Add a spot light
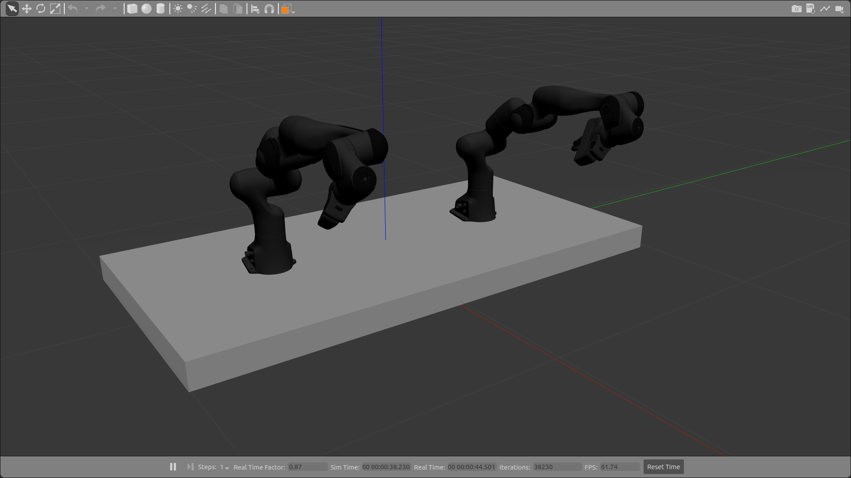This screenshot has height=478, width=851. pos(192,8)
